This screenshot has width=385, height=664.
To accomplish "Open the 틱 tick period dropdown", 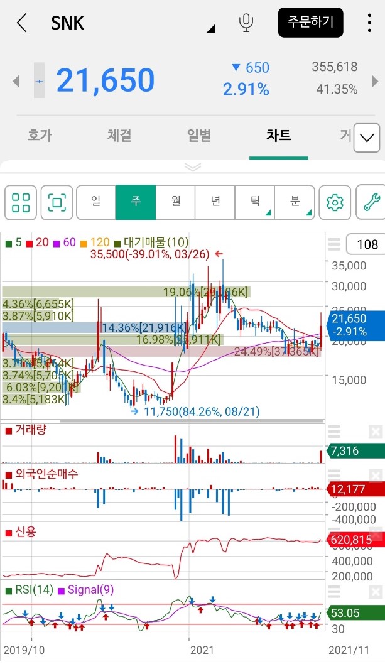I will point(255,202).
